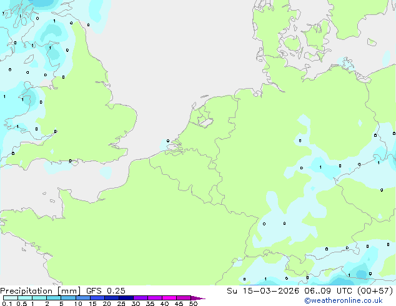Click the '0.1' legend scale value

[7, 304]
